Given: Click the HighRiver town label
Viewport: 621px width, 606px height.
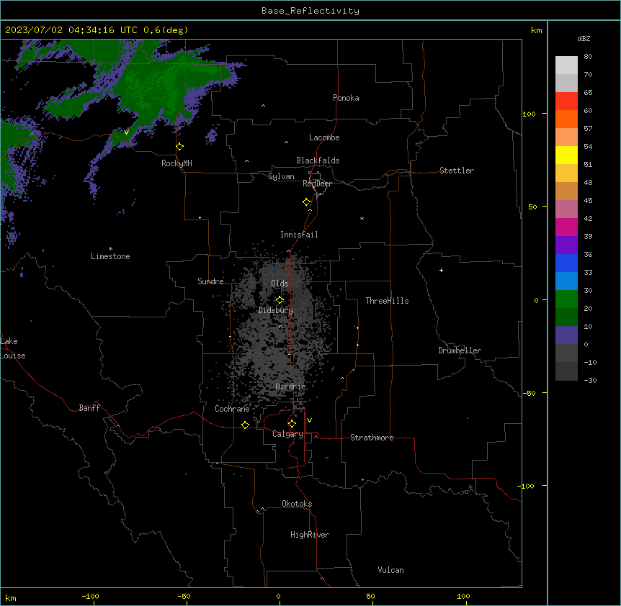Looking at the screenshot, I should [x=310, y=535].
